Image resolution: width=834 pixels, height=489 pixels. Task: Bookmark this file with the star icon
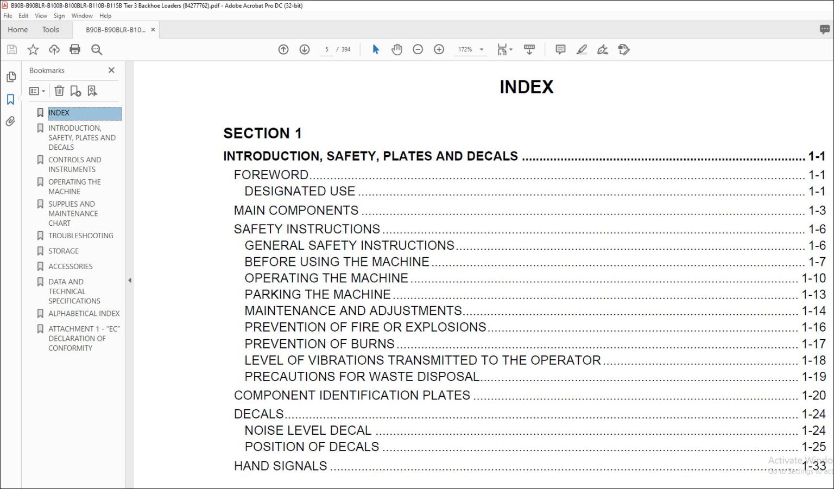33,49
